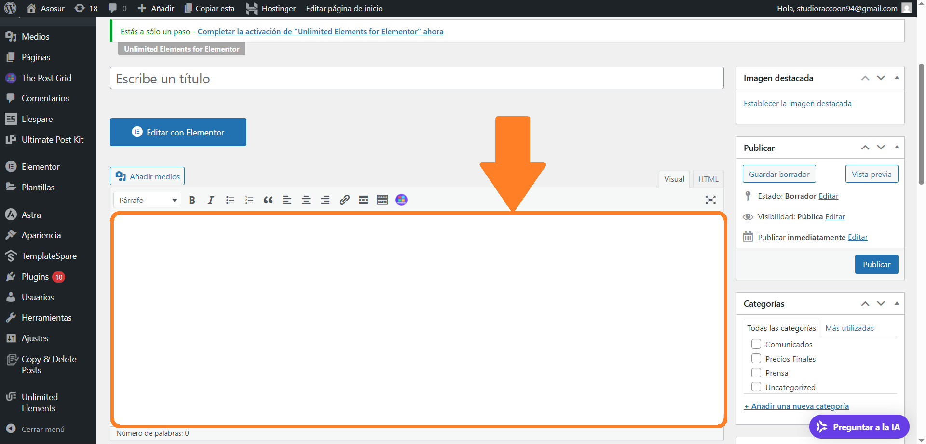
Task: Check the Comunicados category
Action: 756,344
